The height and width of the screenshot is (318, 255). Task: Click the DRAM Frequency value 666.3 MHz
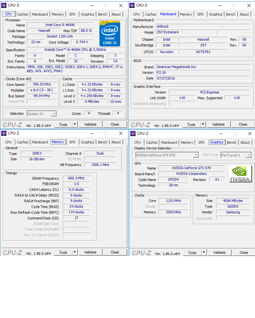[x=76, y=178]
